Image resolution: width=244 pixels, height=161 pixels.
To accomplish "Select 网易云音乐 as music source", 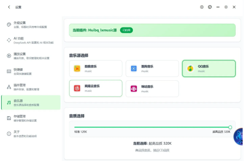I will [x=96, y=88].
